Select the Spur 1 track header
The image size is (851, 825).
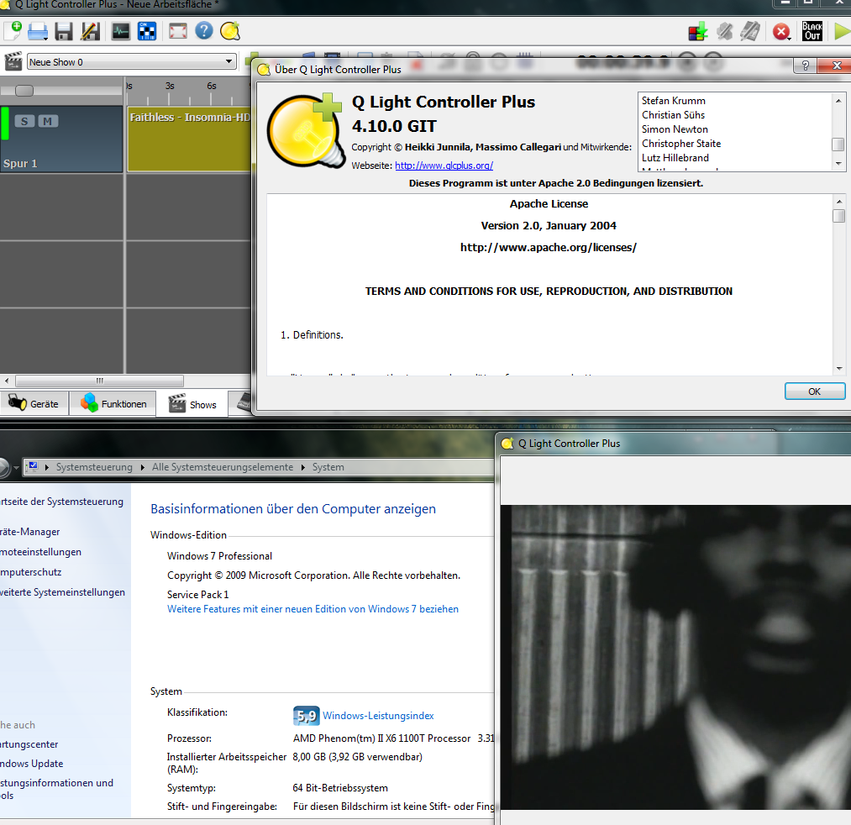point(61,139)
